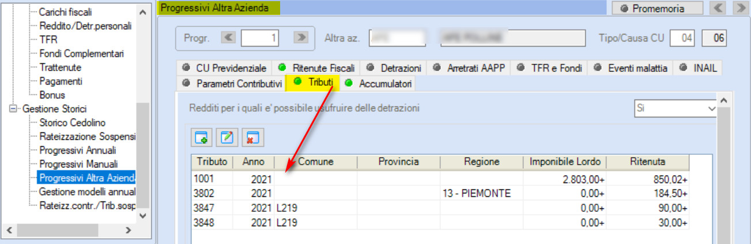
Task: Open the Accumulatori tab
Action: pyautogui.click(x=378, y=83)
